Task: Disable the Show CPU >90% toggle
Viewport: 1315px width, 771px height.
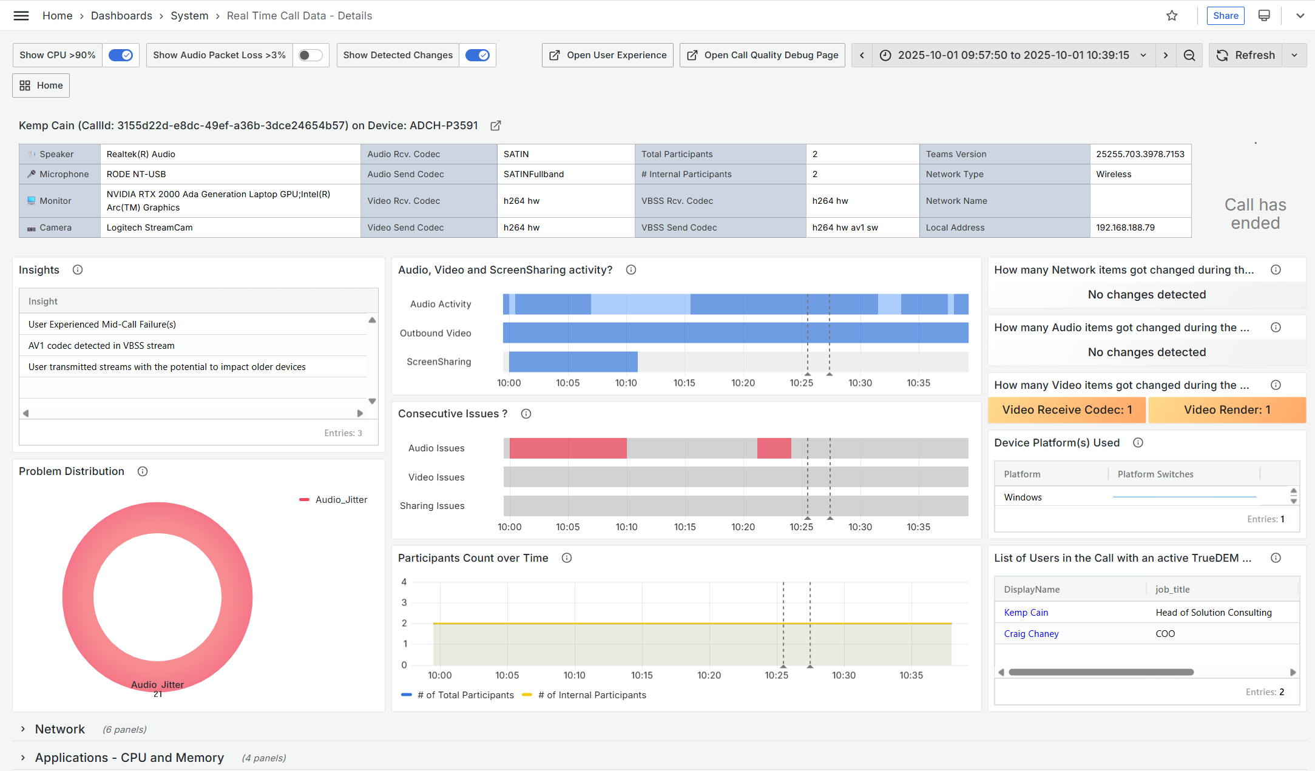Action: pyautogui.click(x=120, y=55)
